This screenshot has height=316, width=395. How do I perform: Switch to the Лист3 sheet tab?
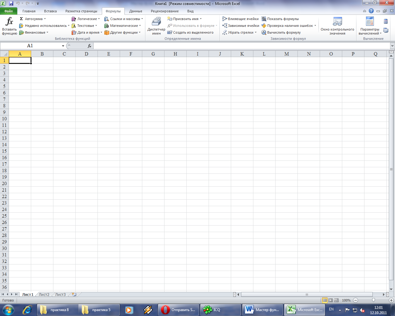[60, 294]
